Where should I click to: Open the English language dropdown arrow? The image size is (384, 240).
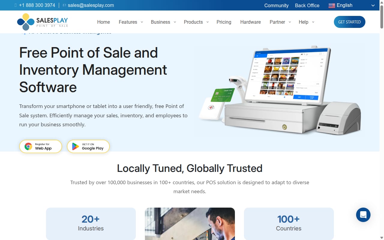[x=373, y=5]
